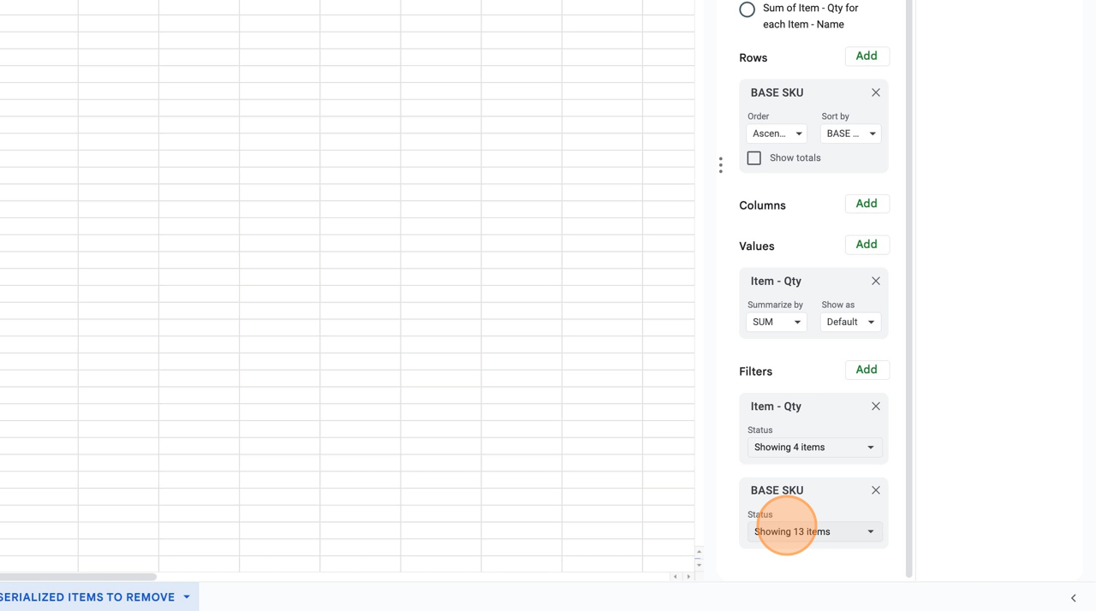Enable the Show totals checkbox
Screen dimensions: 1096x611
(754, 158)
